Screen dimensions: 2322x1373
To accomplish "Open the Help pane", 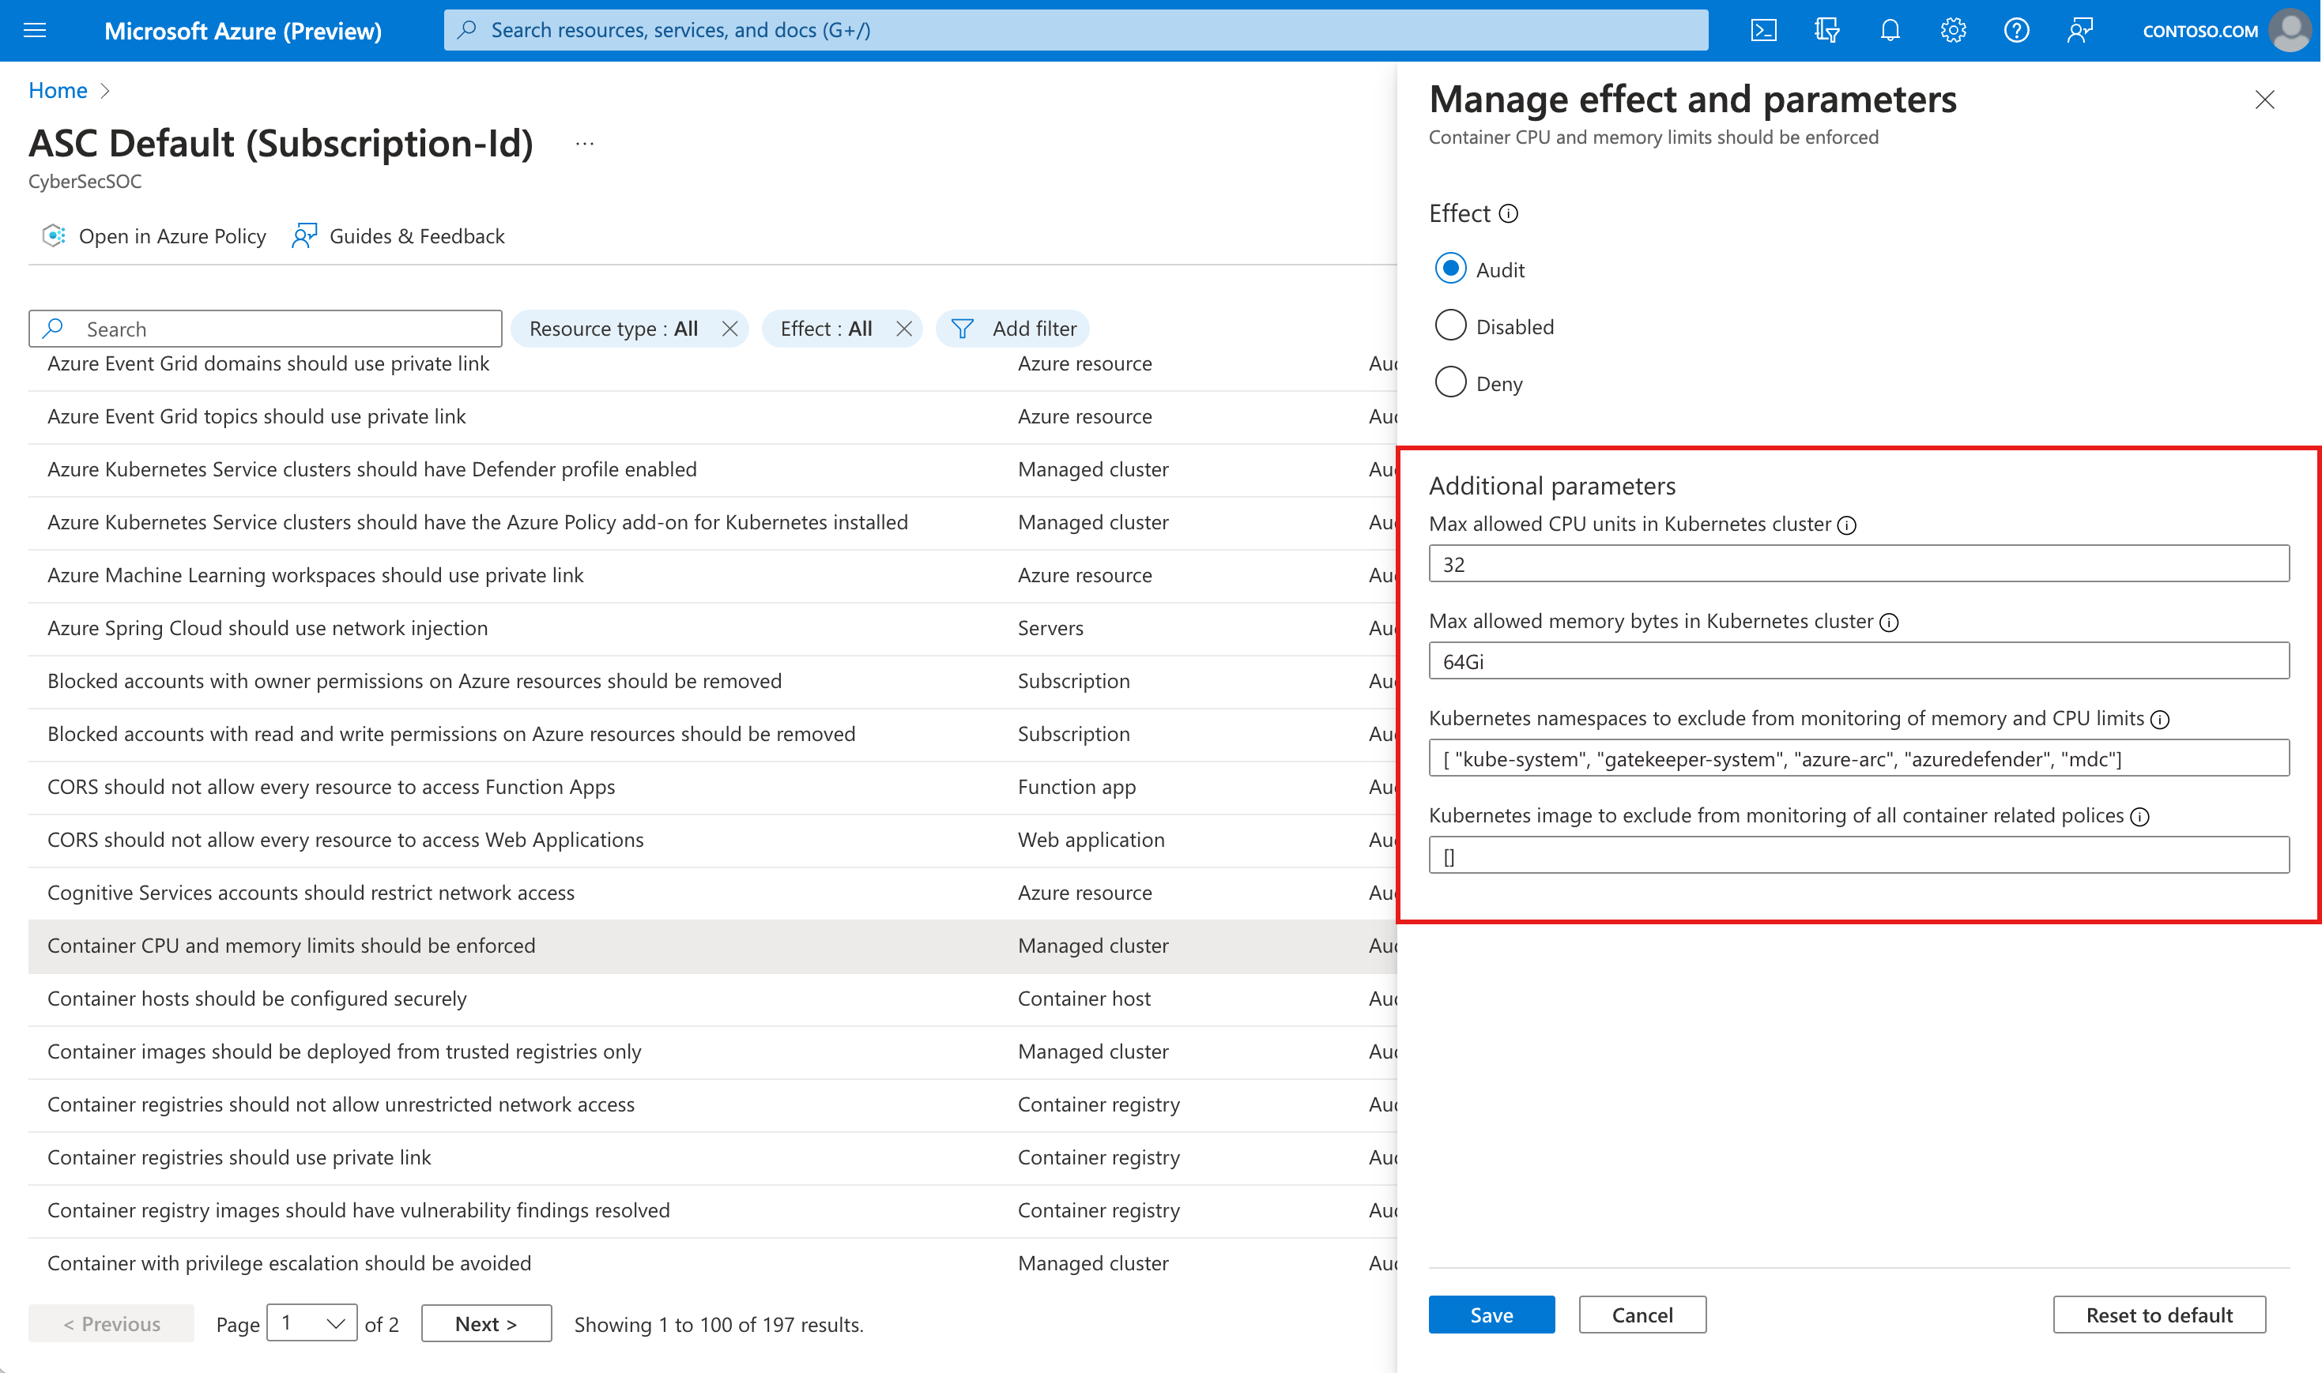I will [x=2017, y=29].
